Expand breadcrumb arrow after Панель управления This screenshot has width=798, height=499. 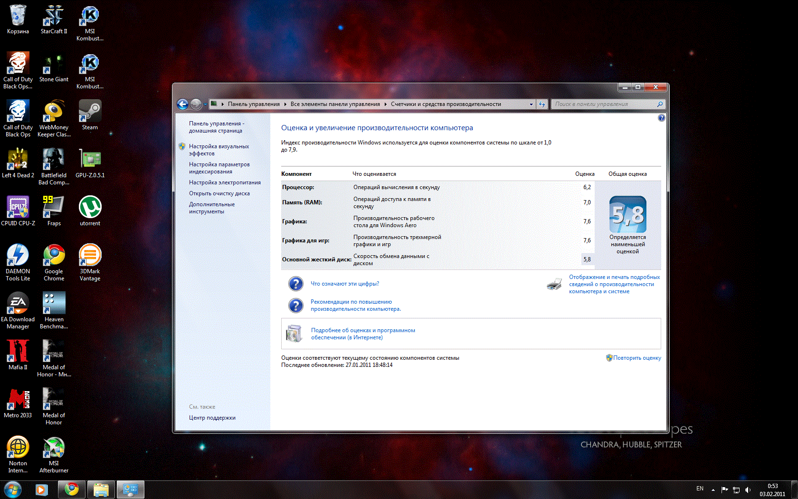click(x=285, y=104)
